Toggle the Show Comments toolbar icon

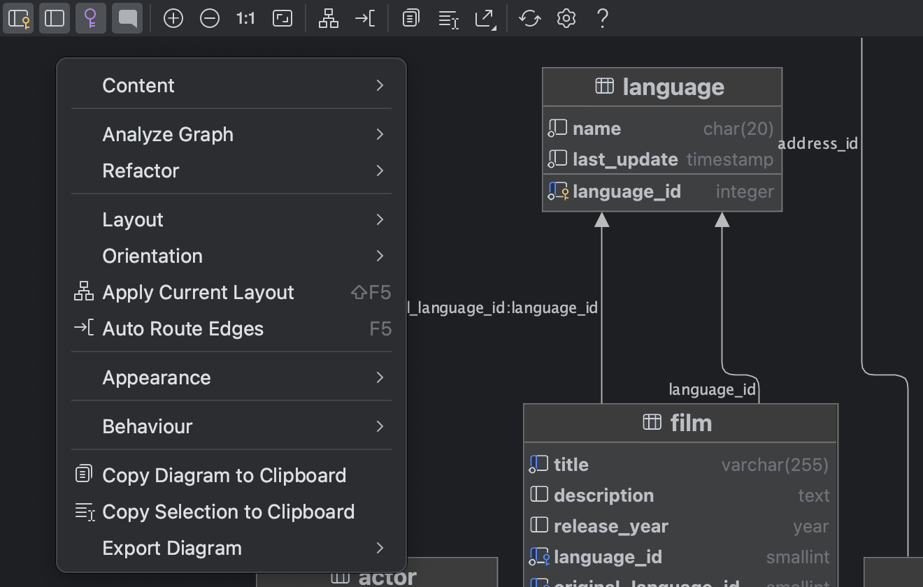[127, 18]
